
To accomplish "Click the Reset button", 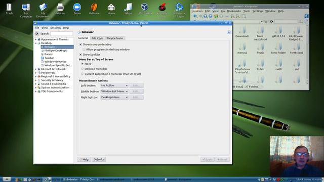I will (x=222, y=159).
